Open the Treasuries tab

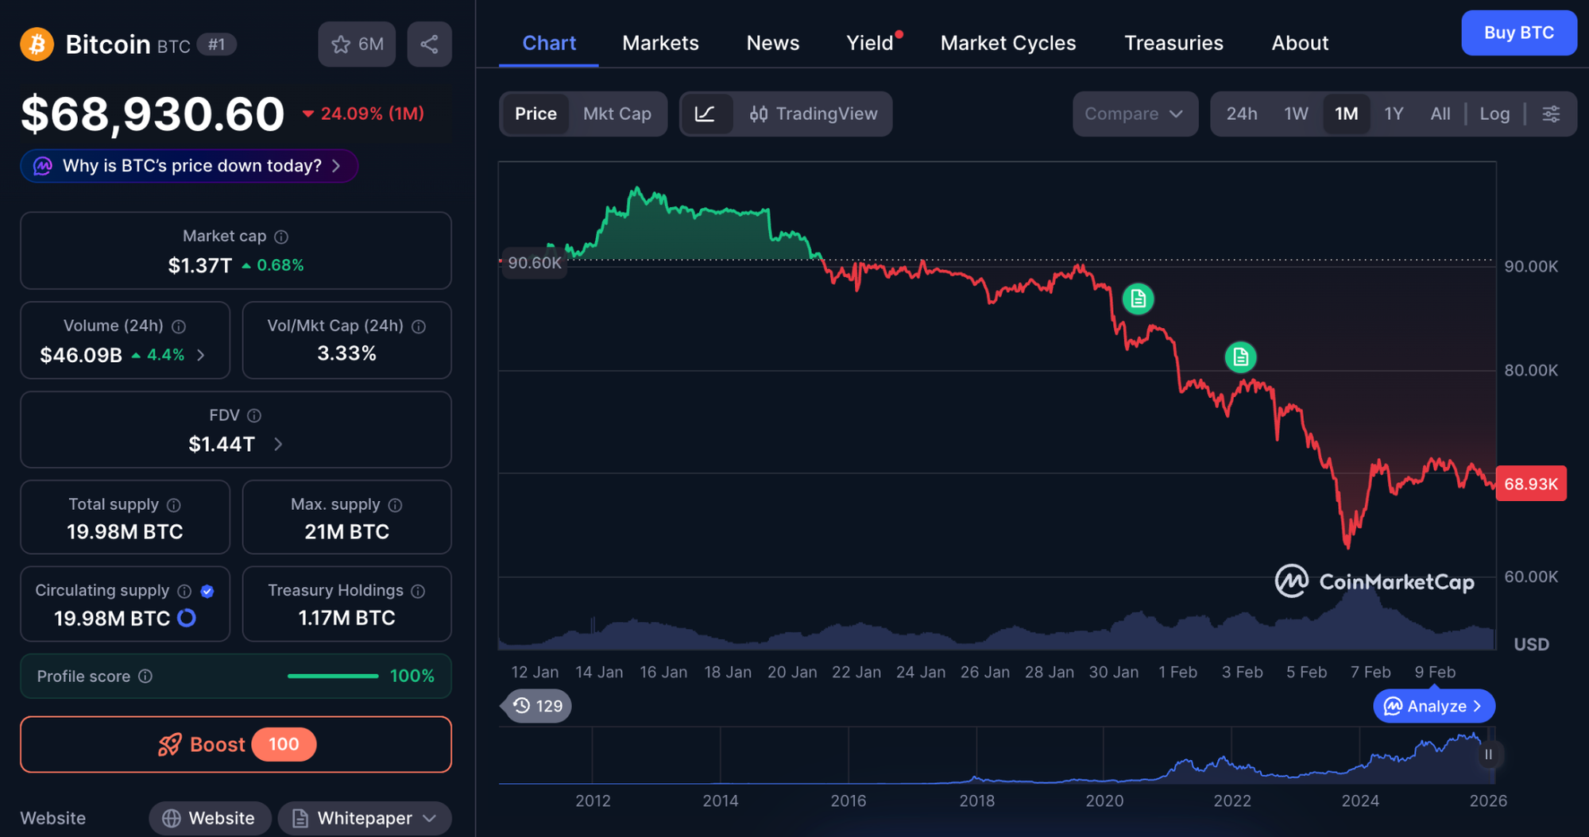tap(1173, 43)
